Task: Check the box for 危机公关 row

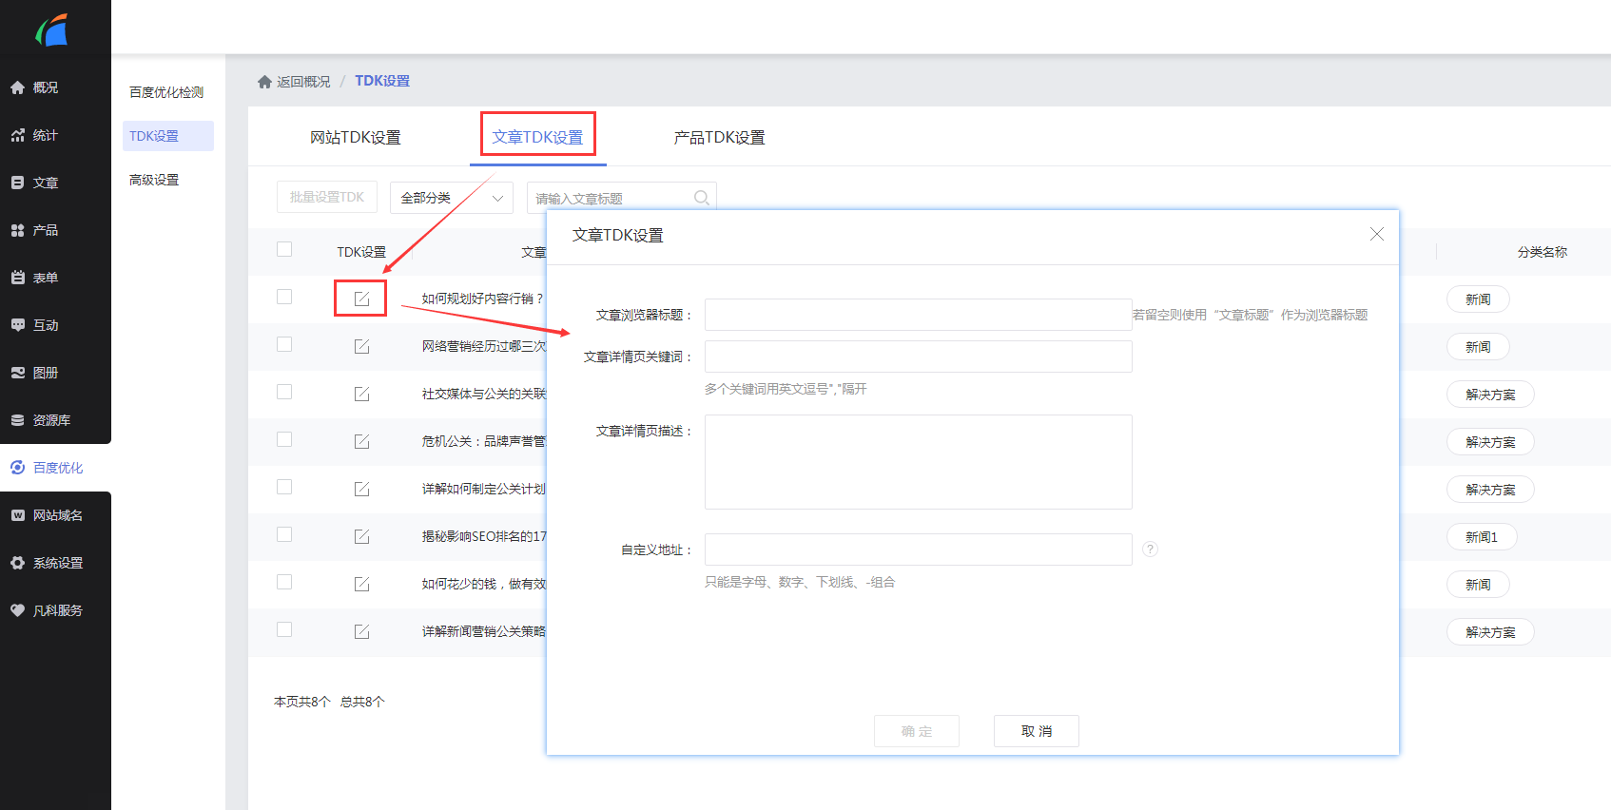Action: pos(284,439)
